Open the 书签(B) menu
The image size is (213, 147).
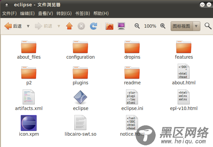click(83, 13)
